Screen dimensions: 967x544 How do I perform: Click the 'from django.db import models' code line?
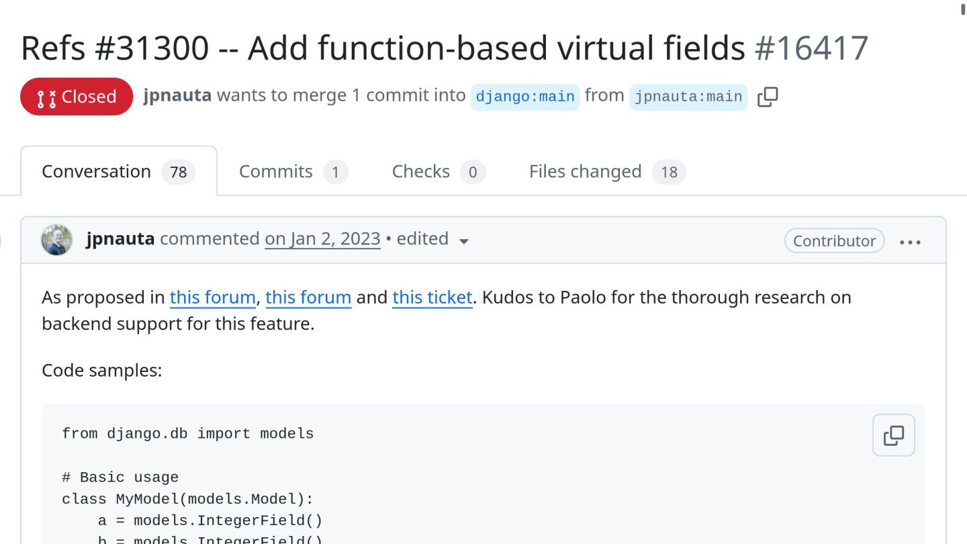(x=188, y=434)
